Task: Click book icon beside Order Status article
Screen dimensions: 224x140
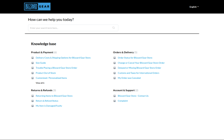Action: pyautogui.click(x=115, y=58)
